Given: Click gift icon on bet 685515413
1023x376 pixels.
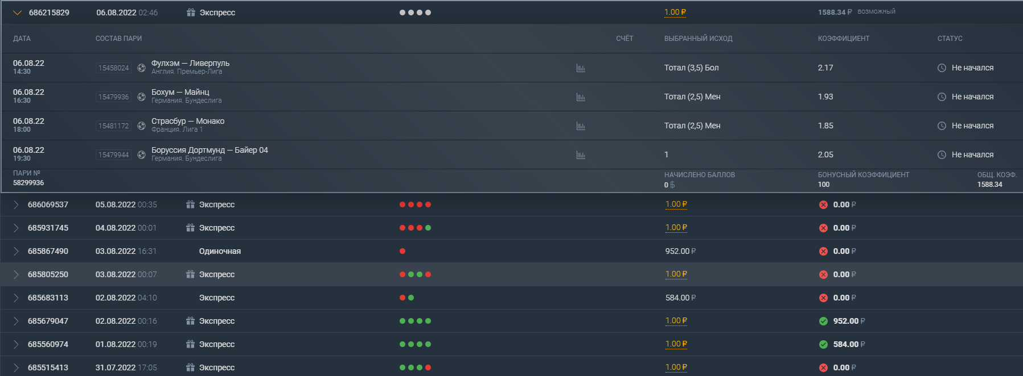Looking at the screenshot, I should (x=190, y=367).
